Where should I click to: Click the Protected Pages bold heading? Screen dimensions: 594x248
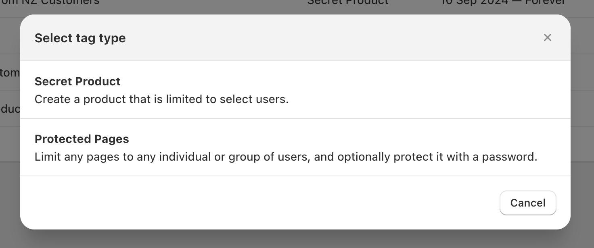coord(82,139)
